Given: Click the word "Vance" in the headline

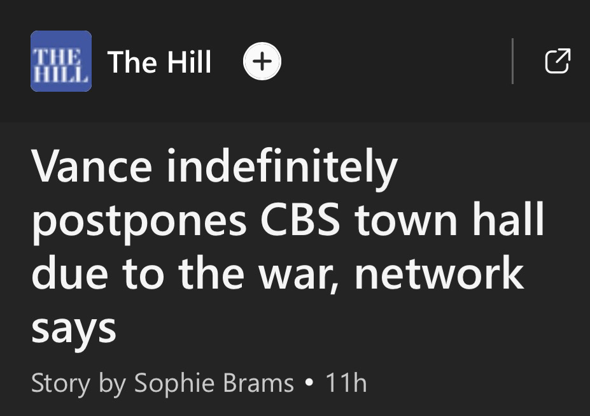Looking at the screenshot, I should [92, 167].
